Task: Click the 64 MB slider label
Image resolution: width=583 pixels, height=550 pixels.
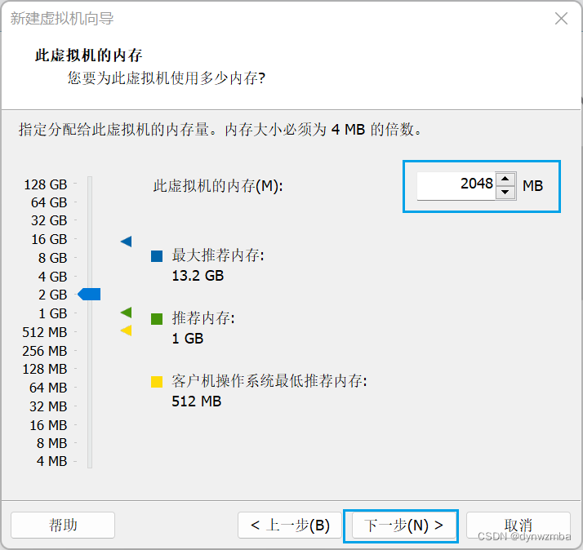Action: tap(48, 388)
